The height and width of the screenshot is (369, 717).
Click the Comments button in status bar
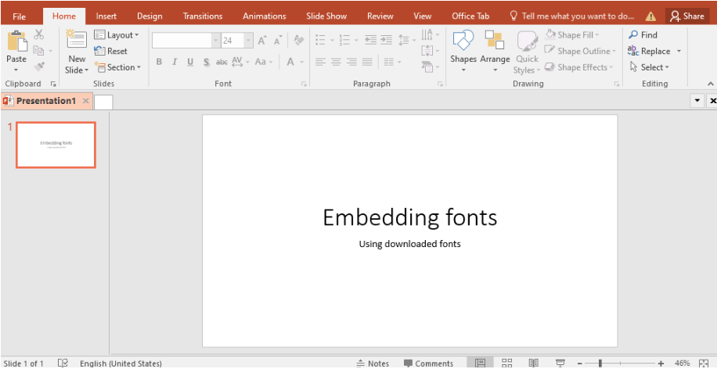tap(428, 364)
